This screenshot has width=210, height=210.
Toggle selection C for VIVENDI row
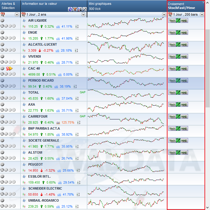tap(10, 62)
